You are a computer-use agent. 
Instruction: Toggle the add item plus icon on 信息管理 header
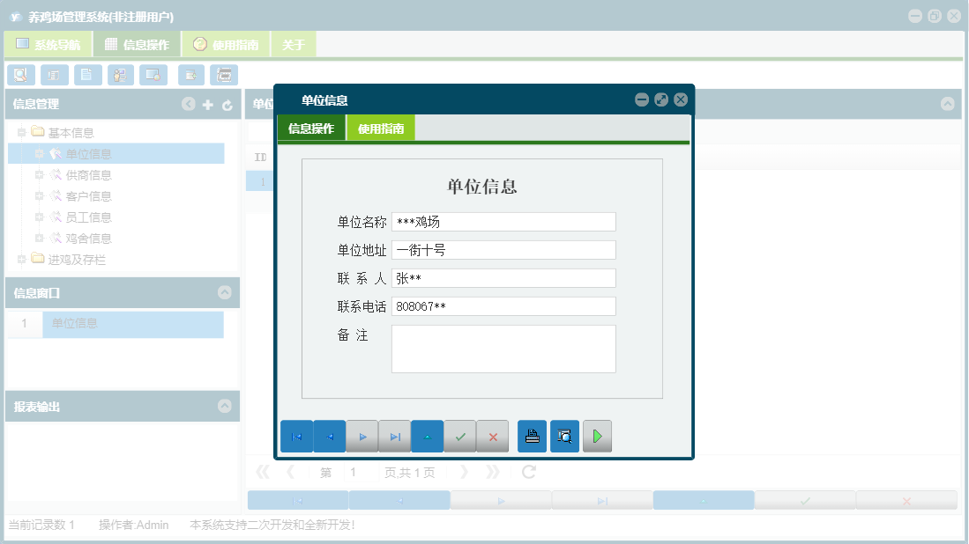[206, 104]
